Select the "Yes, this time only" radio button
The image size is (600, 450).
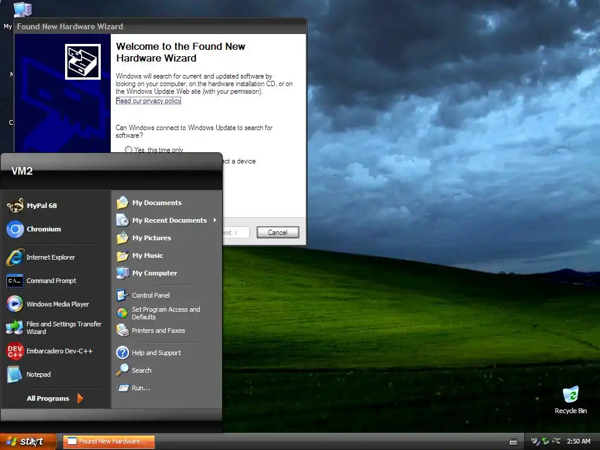(x=128, y=149)
